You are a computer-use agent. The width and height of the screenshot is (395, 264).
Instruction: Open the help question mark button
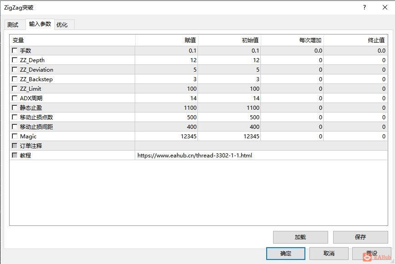[x=364, y=7]
